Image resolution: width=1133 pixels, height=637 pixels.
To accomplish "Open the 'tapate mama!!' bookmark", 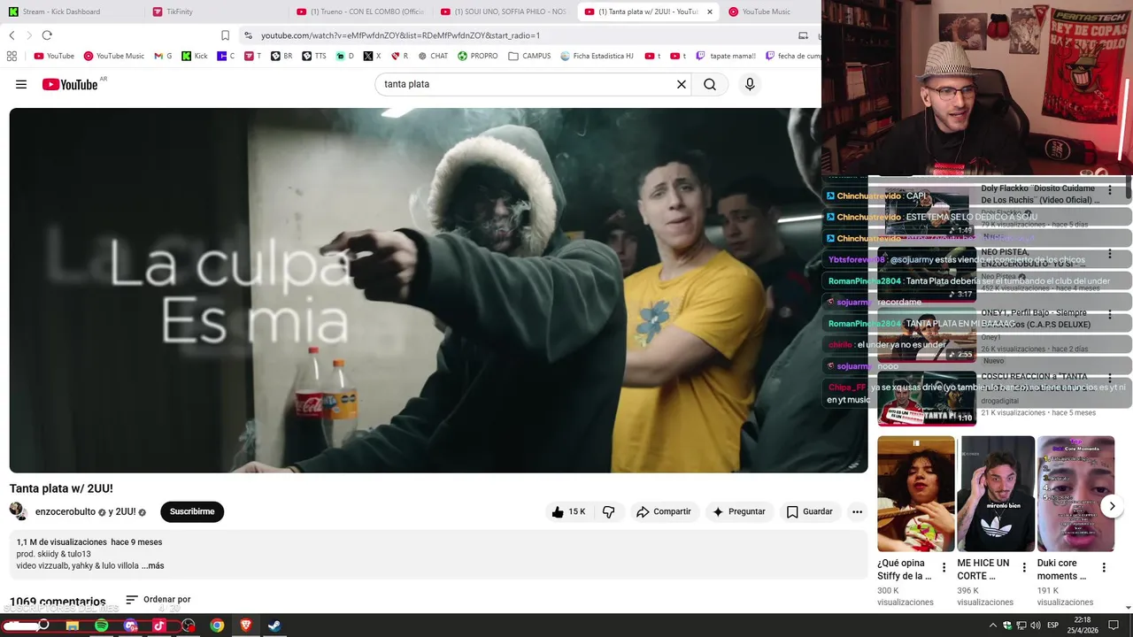I will (726, 56).
